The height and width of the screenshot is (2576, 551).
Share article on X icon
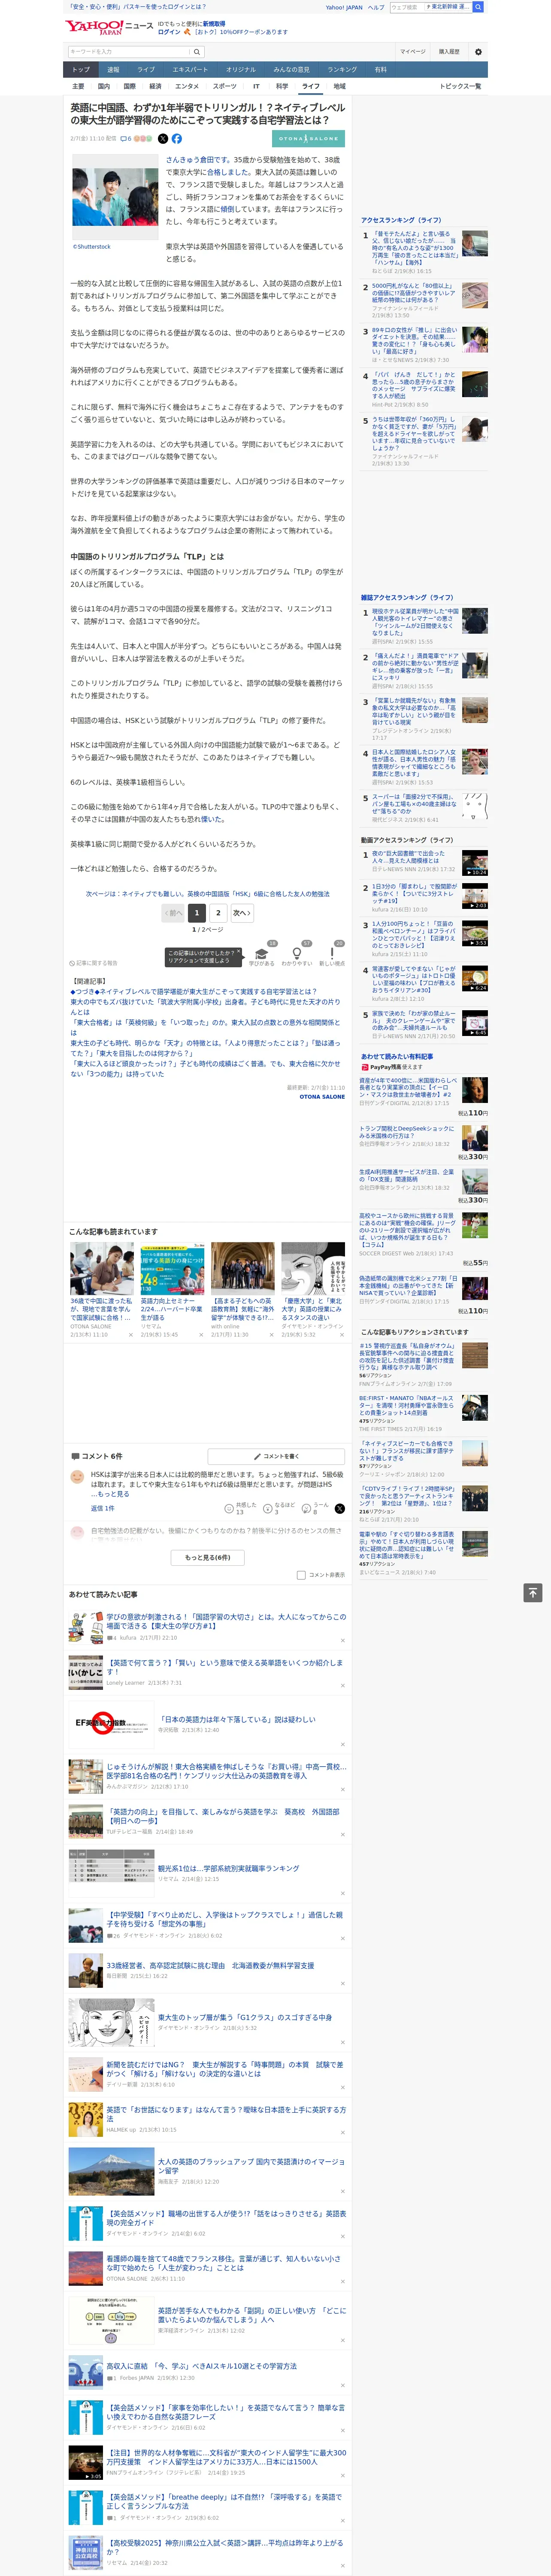163,139
